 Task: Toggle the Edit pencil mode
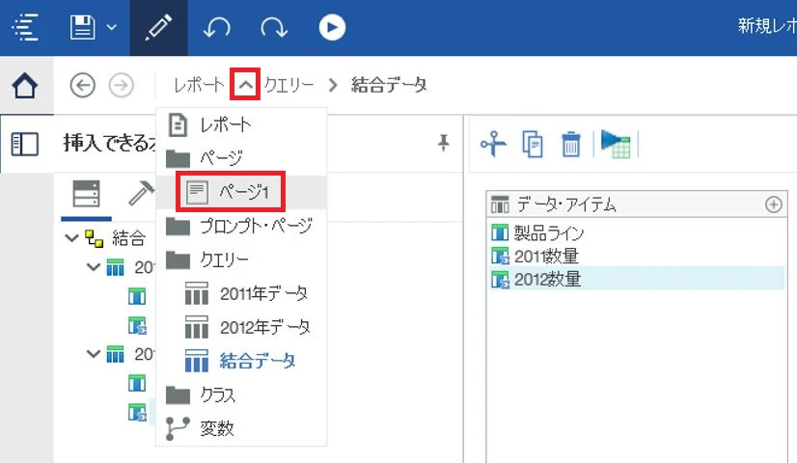pos(158,27)
